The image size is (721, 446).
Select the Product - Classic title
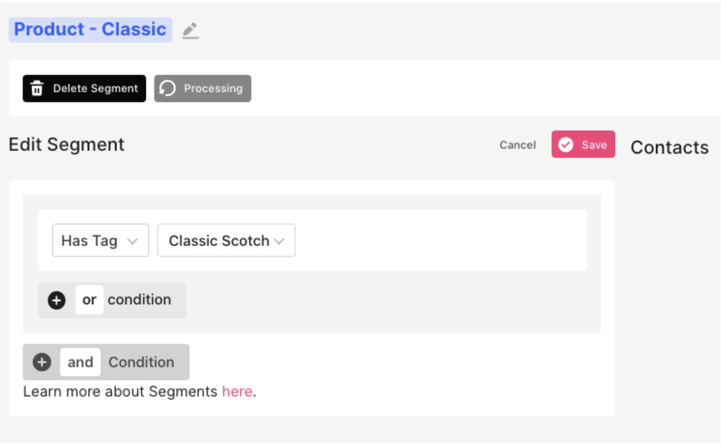pyautogui.click(x=90, y=29)
